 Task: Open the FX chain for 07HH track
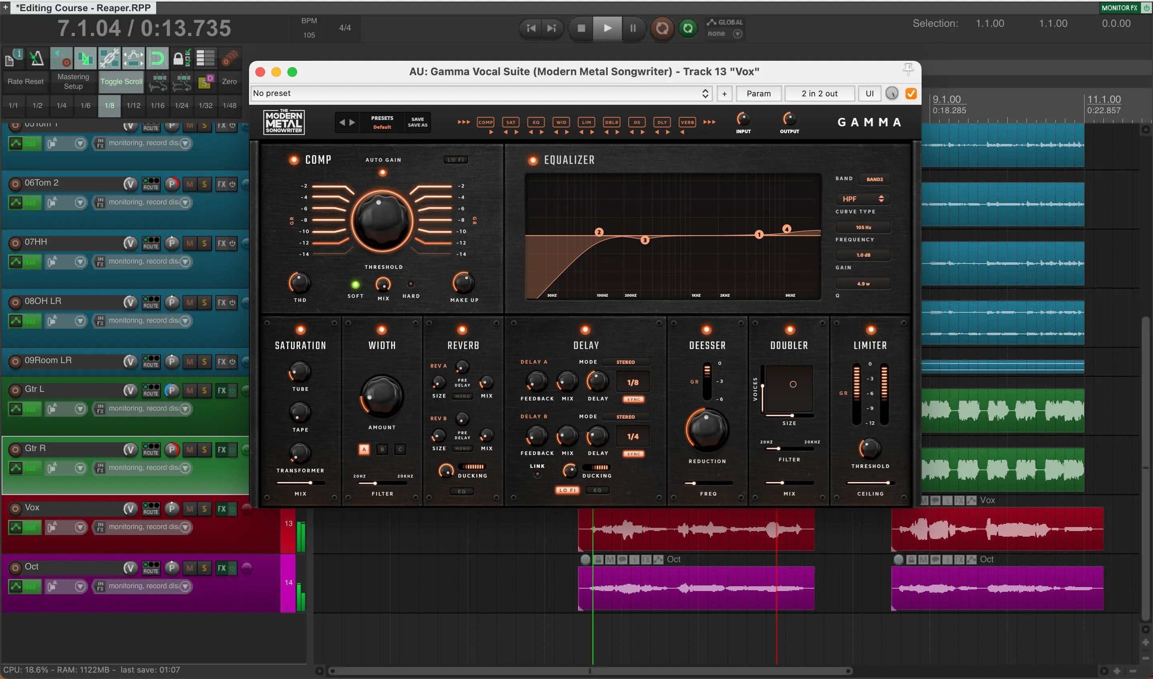222,243
